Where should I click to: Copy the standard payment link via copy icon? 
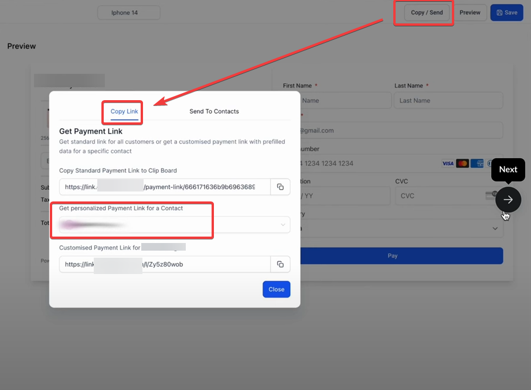point(280,187)
